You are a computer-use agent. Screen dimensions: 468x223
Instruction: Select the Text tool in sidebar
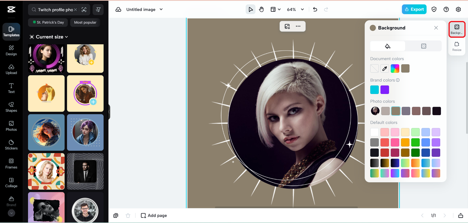11,88
